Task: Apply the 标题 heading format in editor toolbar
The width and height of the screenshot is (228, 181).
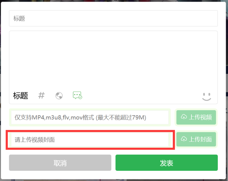Action: point(20,96)
